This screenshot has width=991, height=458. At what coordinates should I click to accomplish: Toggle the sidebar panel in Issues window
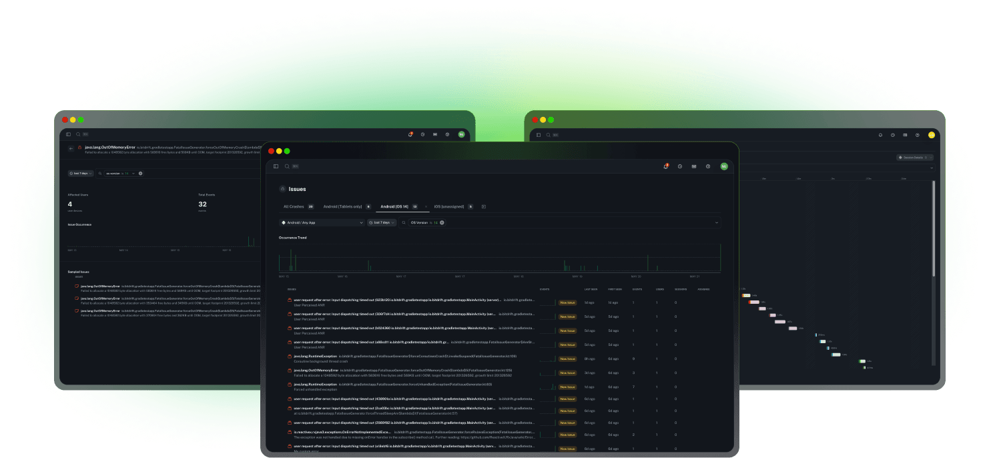[x=276, y=166]
